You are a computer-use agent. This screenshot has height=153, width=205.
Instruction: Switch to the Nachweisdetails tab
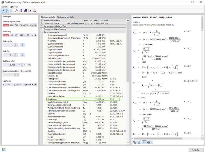coord(48,17)
